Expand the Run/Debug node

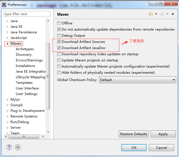(x=7, y=122)
